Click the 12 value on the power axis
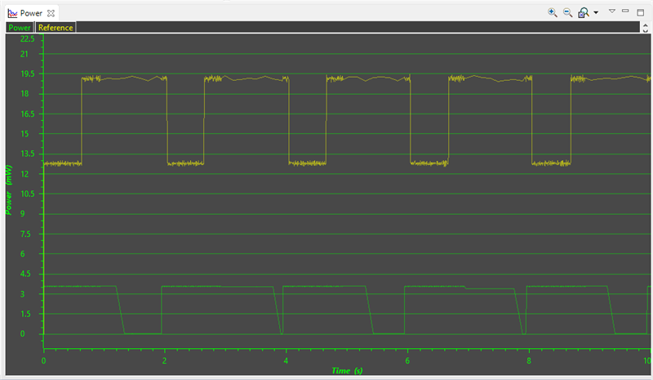 (24, 174)
